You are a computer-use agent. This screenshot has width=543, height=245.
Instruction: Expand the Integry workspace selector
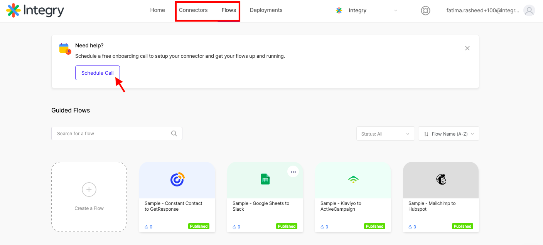(x=366, y=10)
